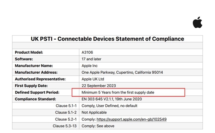Screen dimensions: 215x133
Task: Click the Clause 5.3-13 label
Action: click(x=64, y=126)
